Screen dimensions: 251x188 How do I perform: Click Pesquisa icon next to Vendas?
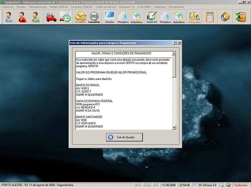[x=123, y=17]
